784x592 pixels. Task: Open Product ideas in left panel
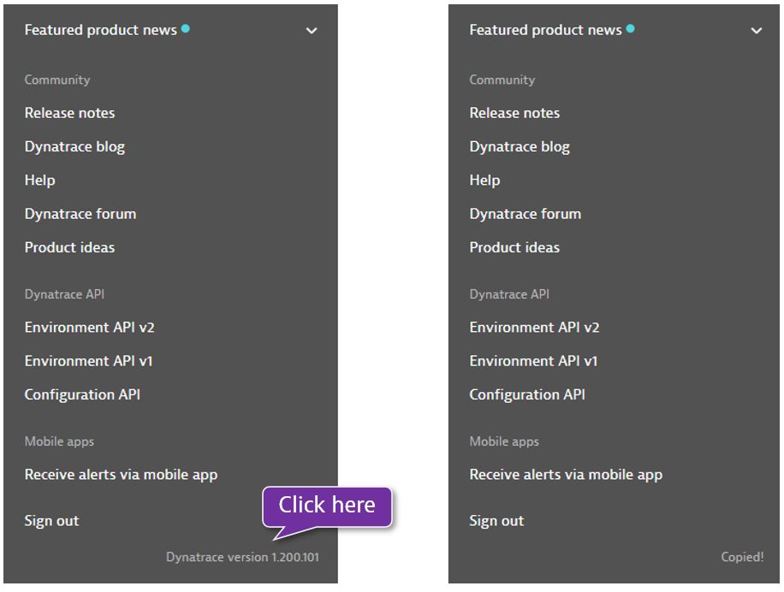tap(69, 247)
